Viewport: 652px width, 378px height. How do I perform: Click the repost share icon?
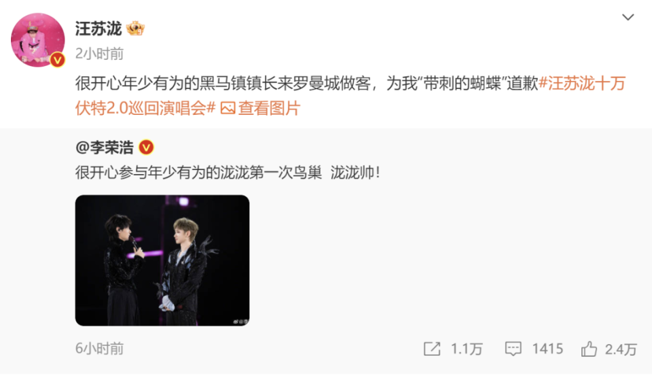432,349
